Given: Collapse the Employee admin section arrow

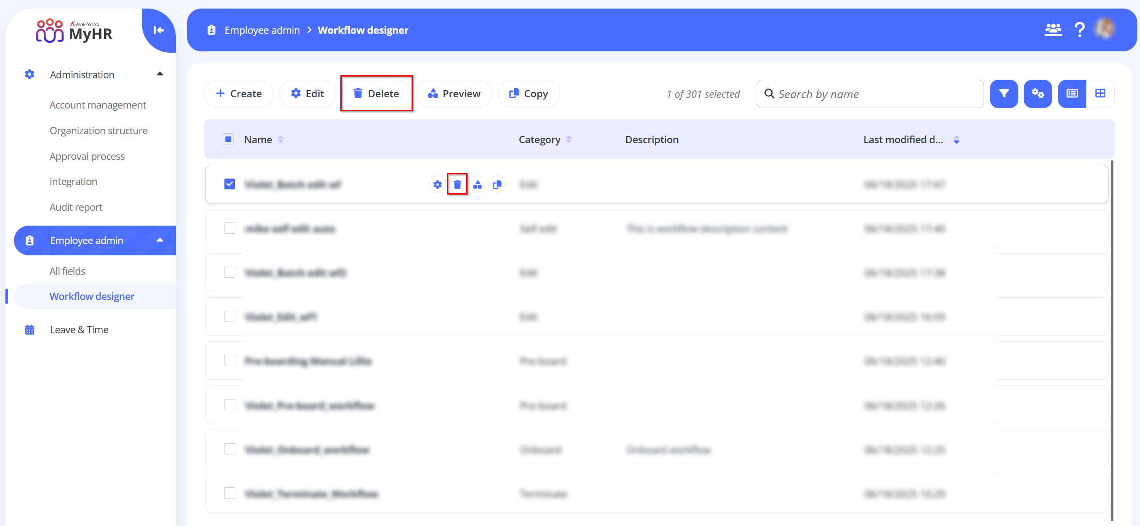Looking at the screenshot, I should [160, 240].
